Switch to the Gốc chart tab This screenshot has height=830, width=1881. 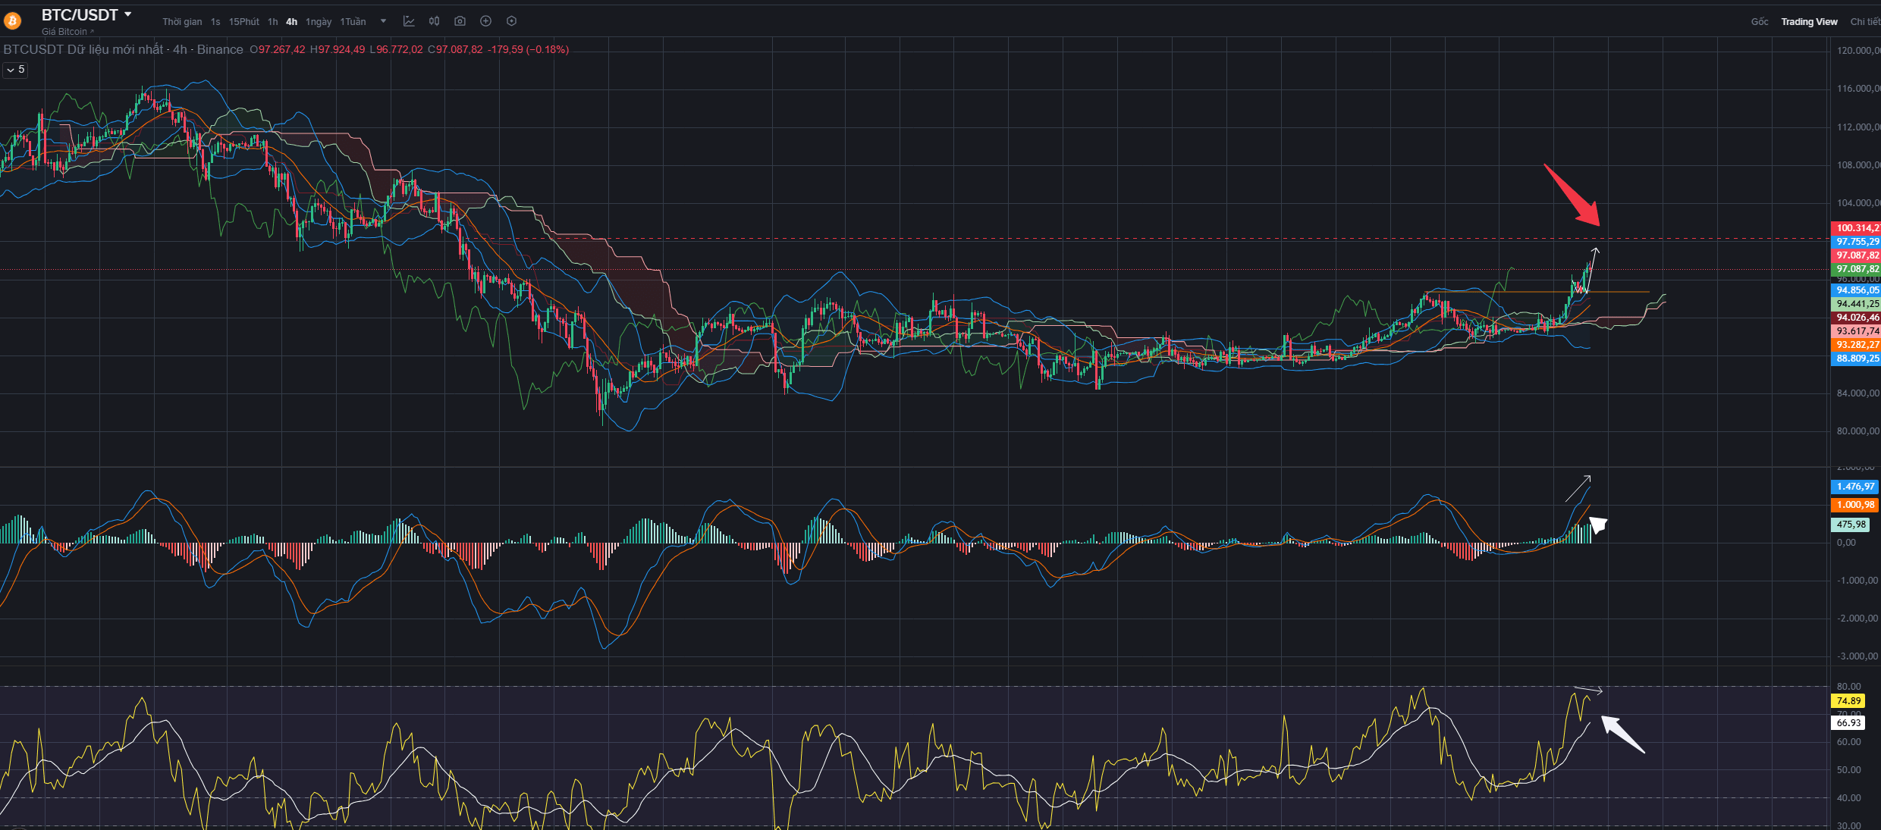click(x=1759, y=22)
